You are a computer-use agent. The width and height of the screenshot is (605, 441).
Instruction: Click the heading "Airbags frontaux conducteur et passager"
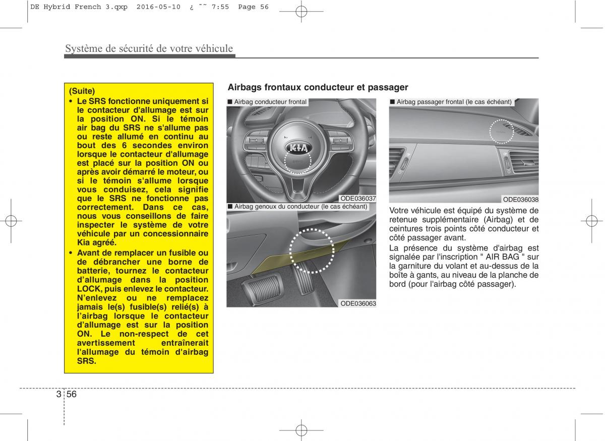click(x=318, y=87)
